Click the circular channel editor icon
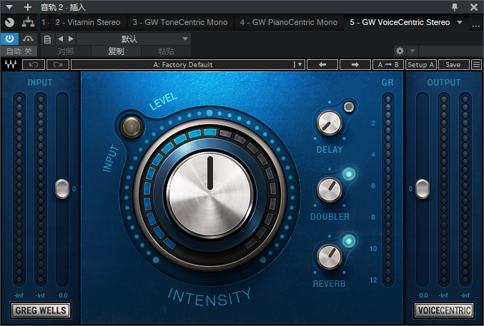Screen dimensions: 484x326 [x=9, y=22]
